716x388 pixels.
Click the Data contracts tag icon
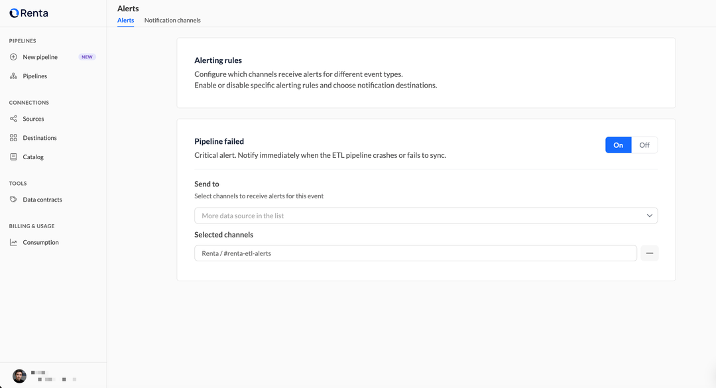tap(13, 200)
